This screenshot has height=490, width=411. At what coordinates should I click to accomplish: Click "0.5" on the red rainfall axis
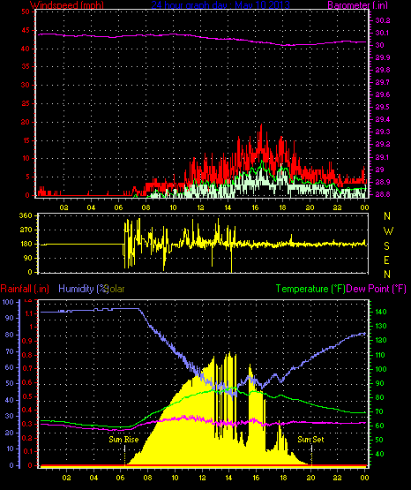26,396
